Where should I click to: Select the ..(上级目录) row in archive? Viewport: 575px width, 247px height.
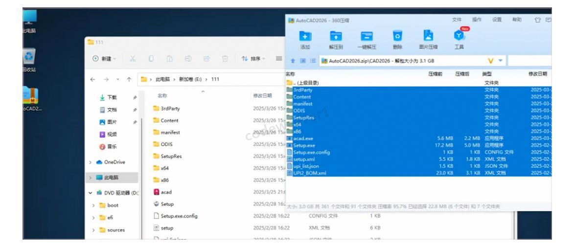click(x=419, y=83)
